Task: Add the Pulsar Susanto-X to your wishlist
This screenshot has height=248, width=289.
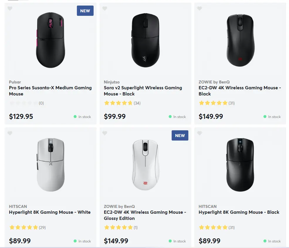Action: coord(10,8)
